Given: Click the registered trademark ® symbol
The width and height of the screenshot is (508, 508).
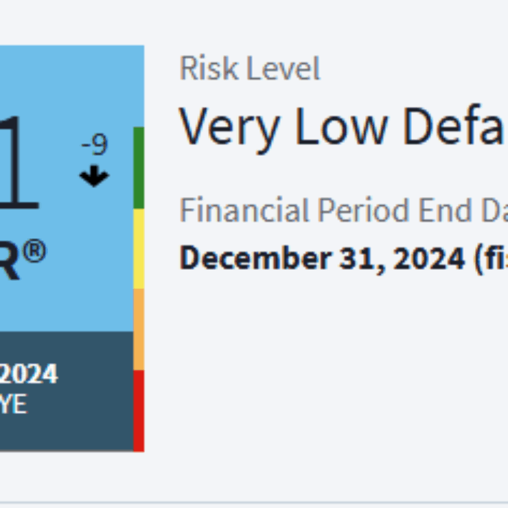Looking at the screenshot, I should (35, 252).
